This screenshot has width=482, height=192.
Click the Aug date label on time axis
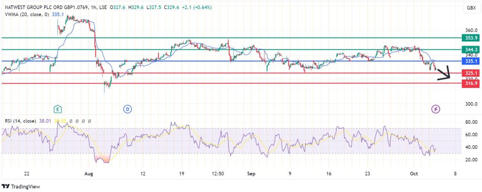click(88, 174)
